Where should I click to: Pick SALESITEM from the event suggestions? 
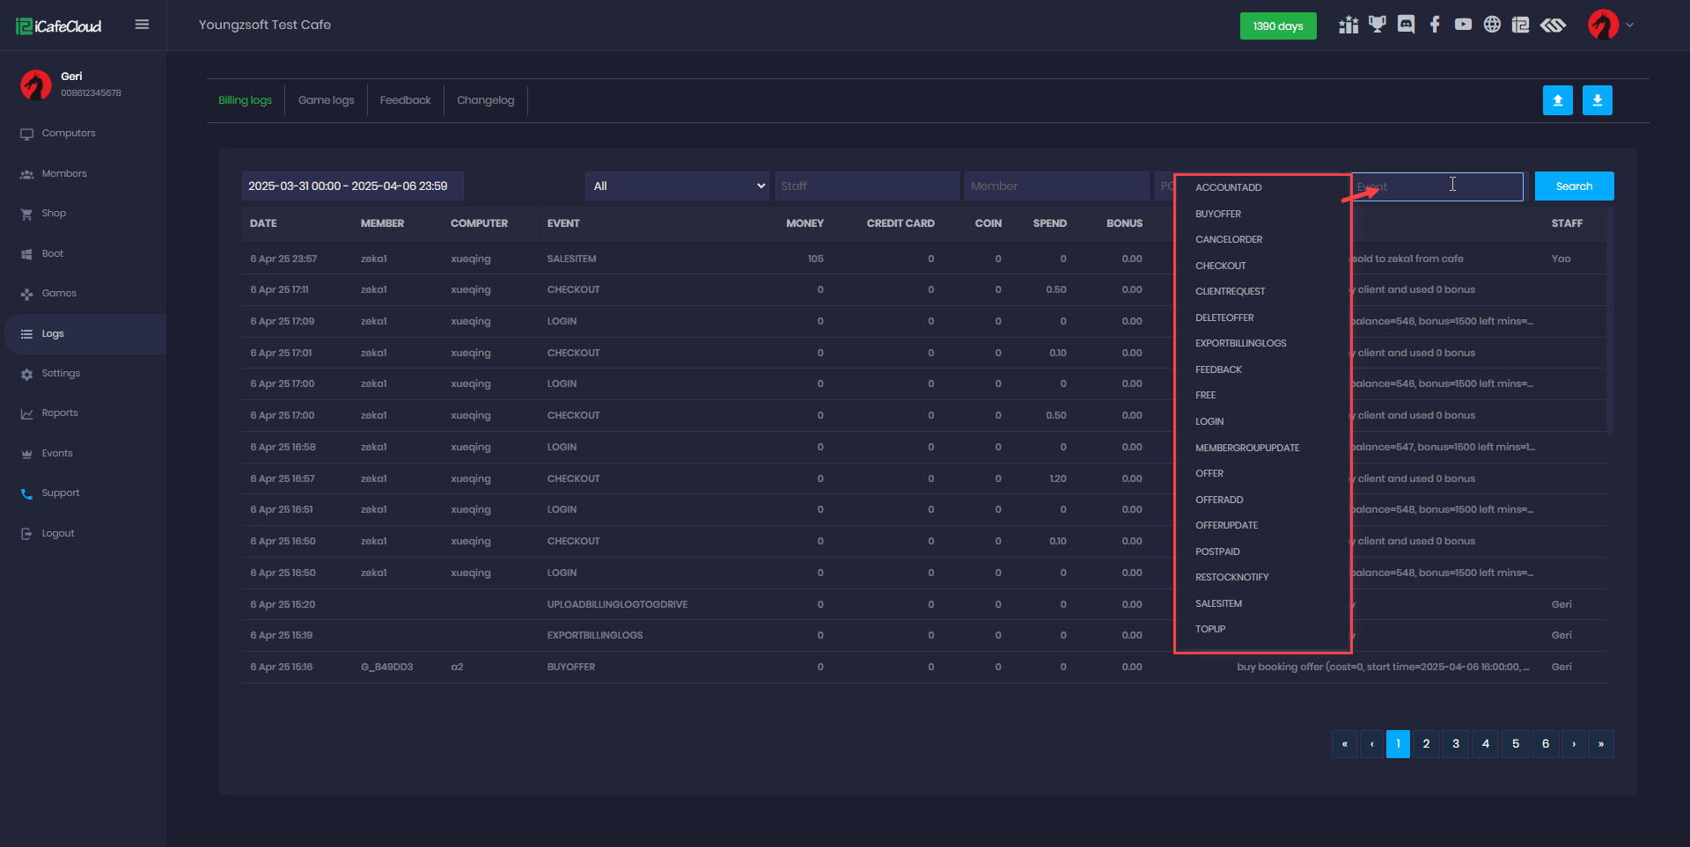tap(1218, 603)
